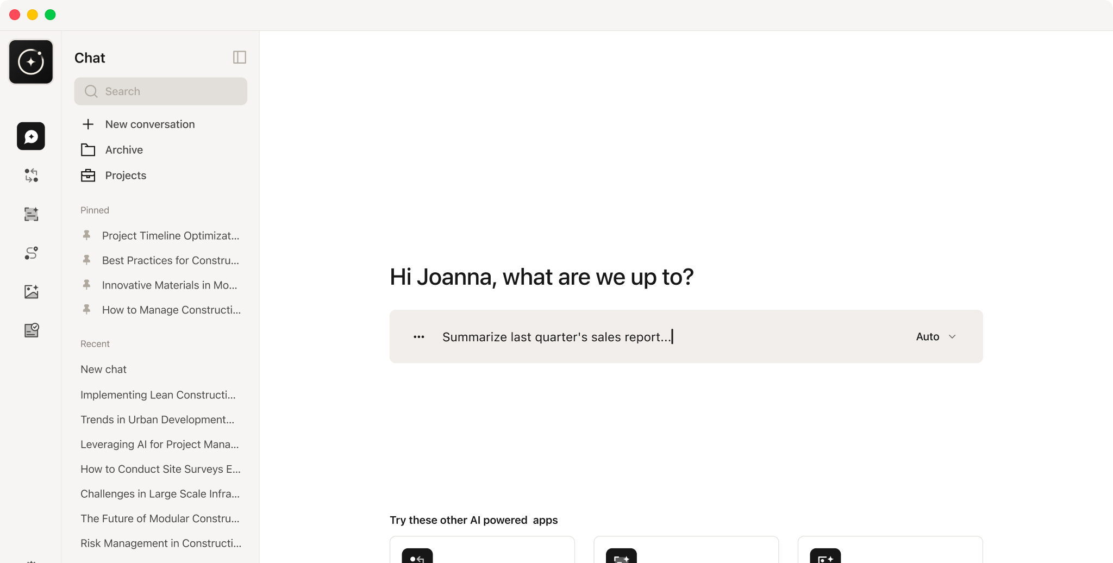Unpin the Best Practices for Construction chat
The image size is (1113, 563).
[86, 260]
